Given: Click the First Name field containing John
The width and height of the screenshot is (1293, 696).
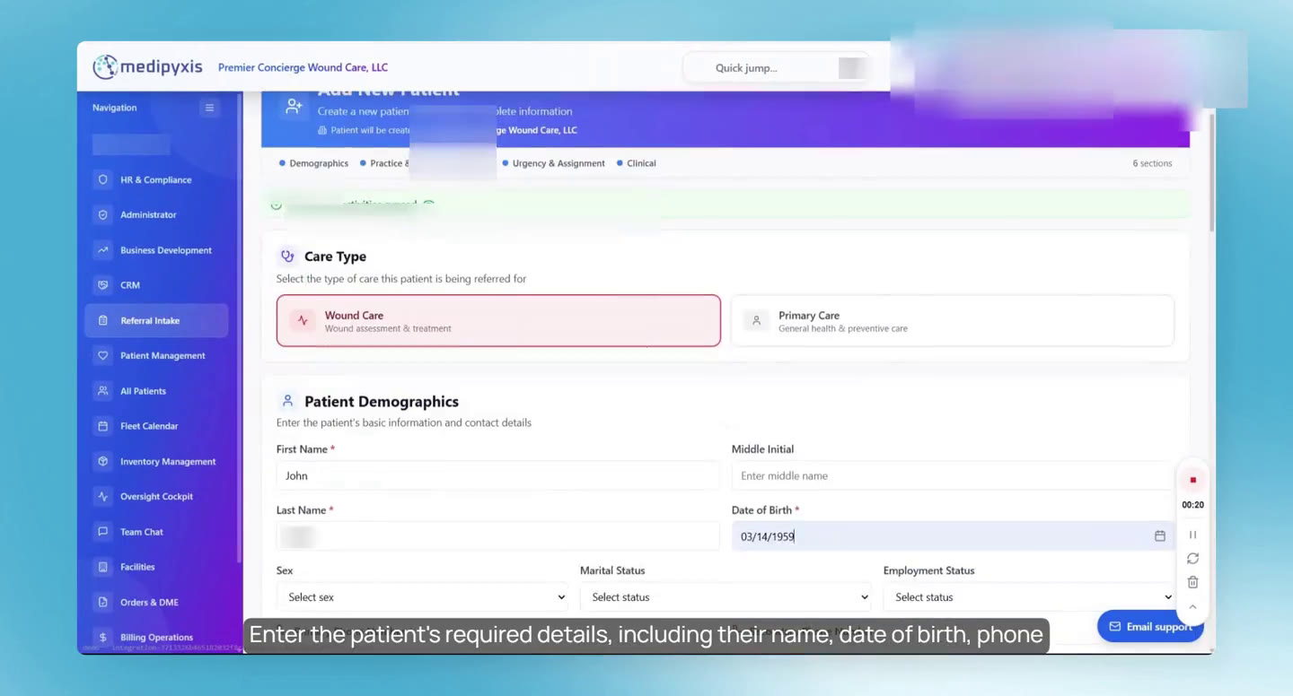Looking at the screenshot, I should tap(497, 476).
